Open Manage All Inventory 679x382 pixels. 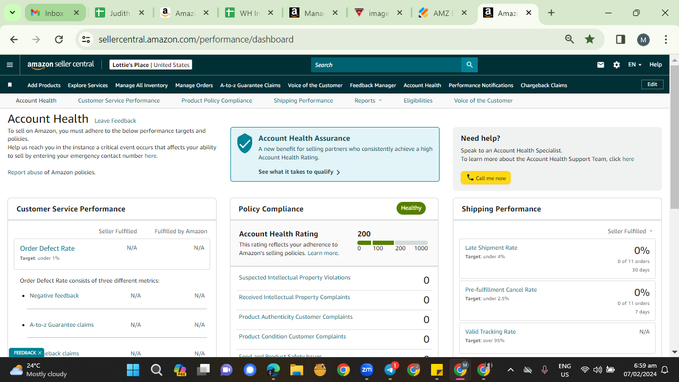pos(141,85)
